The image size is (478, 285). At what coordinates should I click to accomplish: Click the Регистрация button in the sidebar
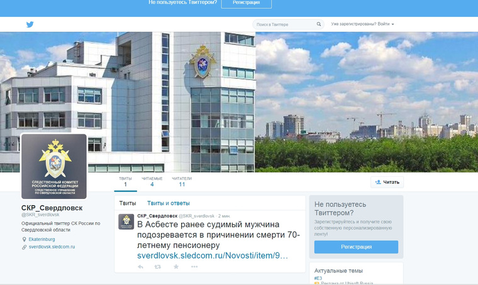pos(356,247)
